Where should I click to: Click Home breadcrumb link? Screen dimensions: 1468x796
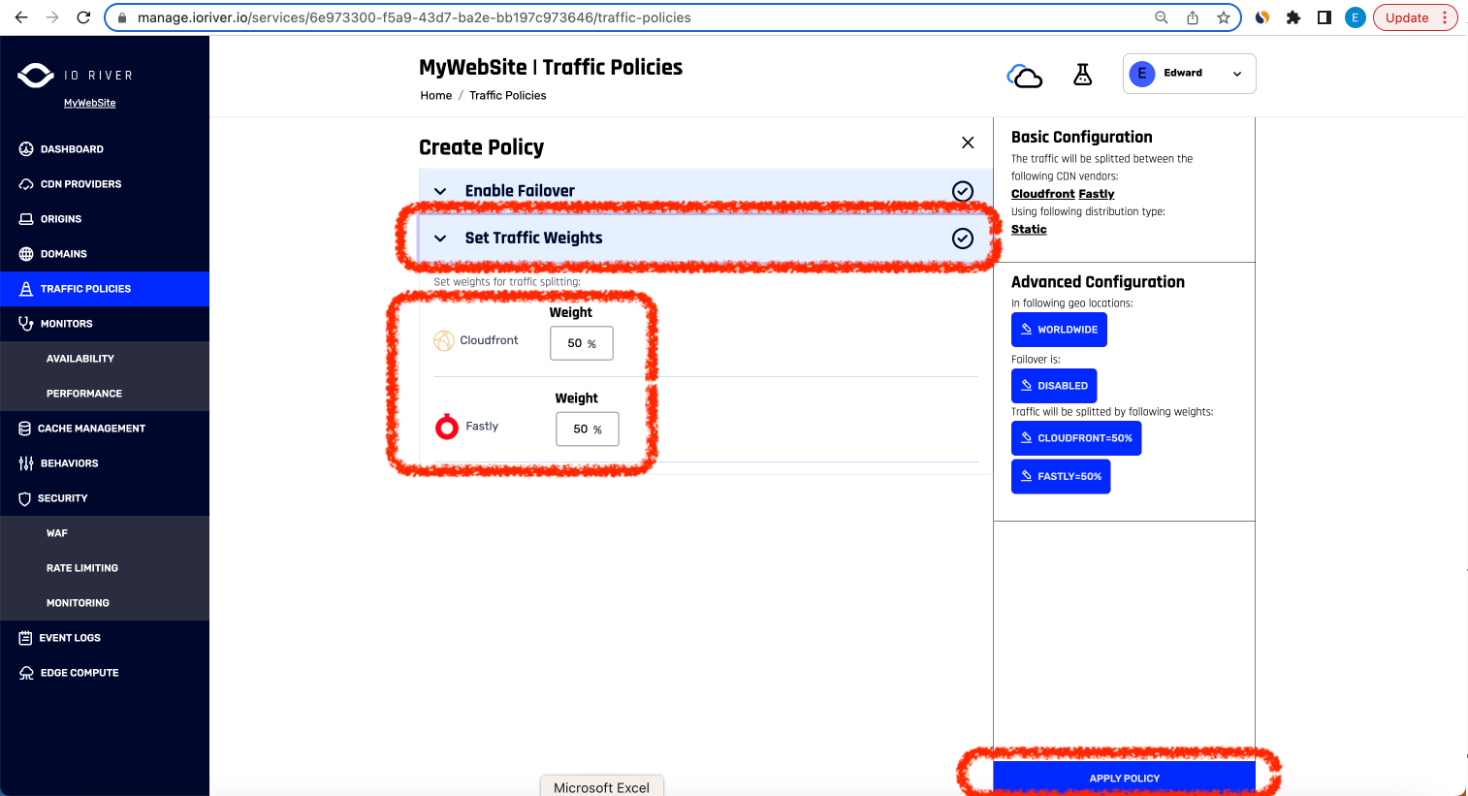(x=436, y=95)
